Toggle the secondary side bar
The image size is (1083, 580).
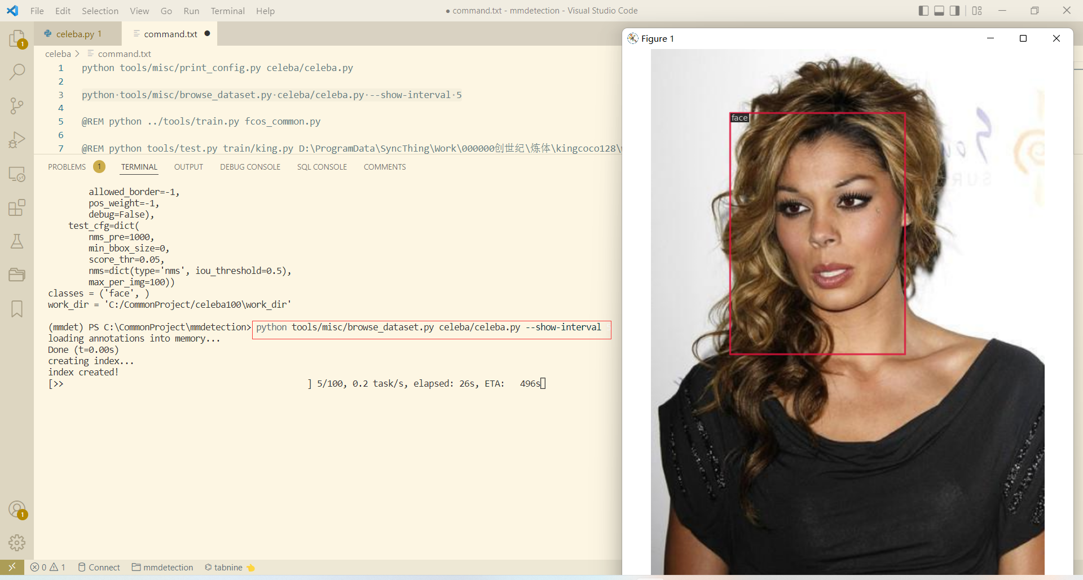(x=954, y=11)
